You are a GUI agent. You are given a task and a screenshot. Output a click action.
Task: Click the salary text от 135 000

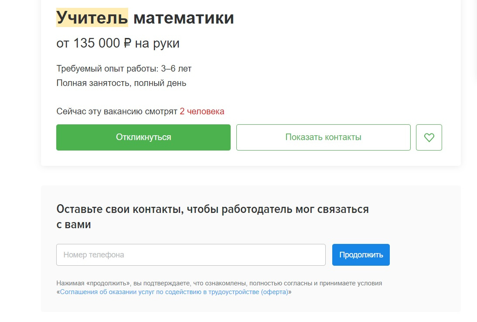89,43
